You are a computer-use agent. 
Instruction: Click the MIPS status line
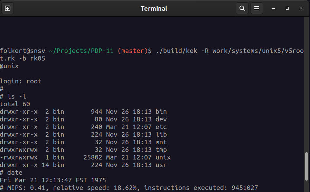point(129,188)
